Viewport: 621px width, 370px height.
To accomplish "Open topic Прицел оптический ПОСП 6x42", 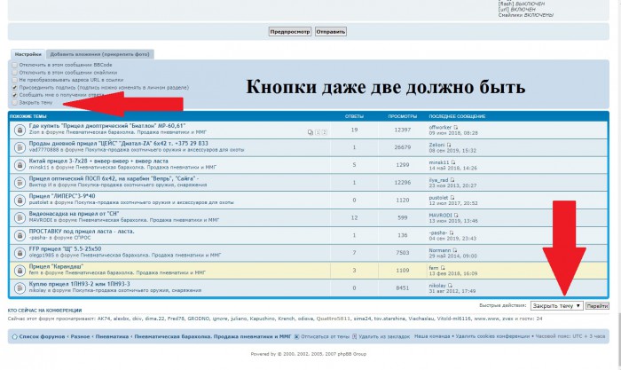I will 114,178.
